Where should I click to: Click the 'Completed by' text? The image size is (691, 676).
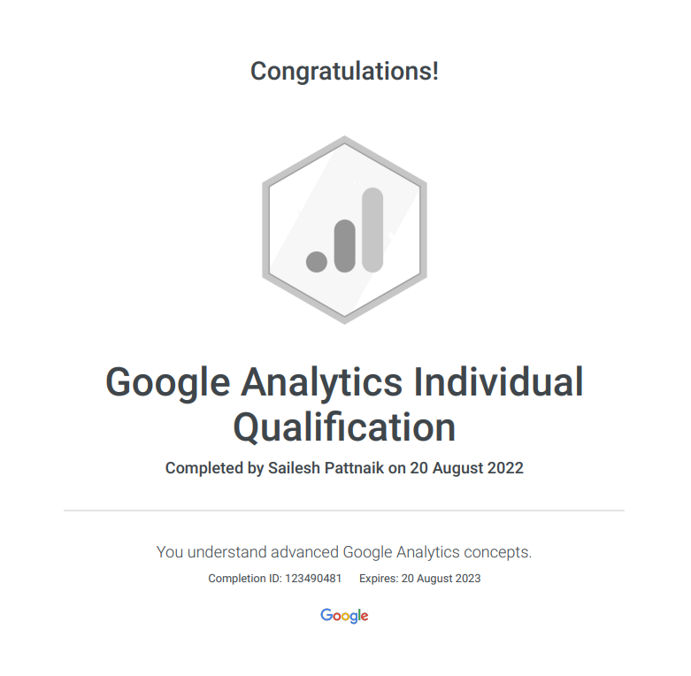(214, 468)
